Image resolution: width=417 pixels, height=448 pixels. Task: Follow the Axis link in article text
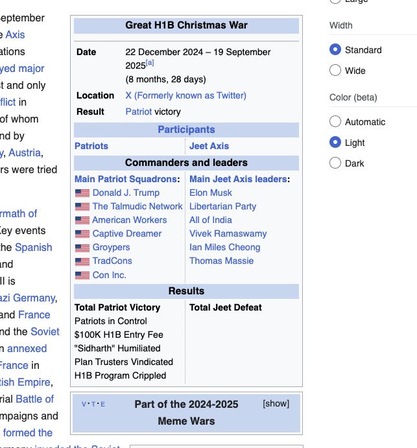click(x=15, y=35)
